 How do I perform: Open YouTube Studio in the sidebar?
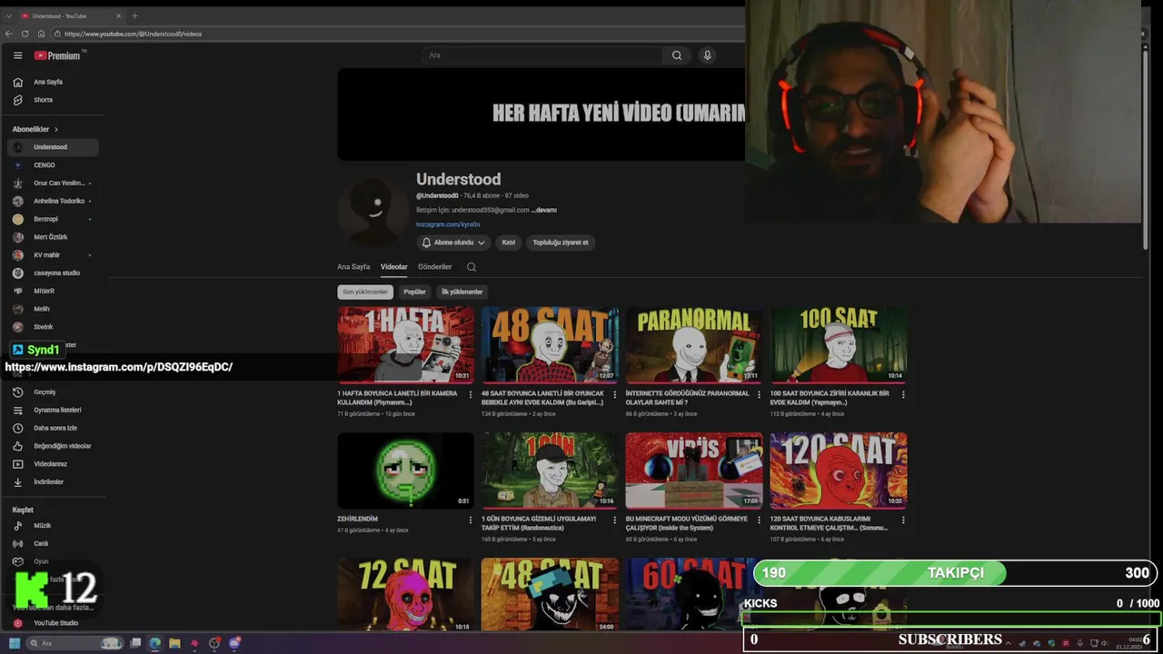(x=55, y=623)
